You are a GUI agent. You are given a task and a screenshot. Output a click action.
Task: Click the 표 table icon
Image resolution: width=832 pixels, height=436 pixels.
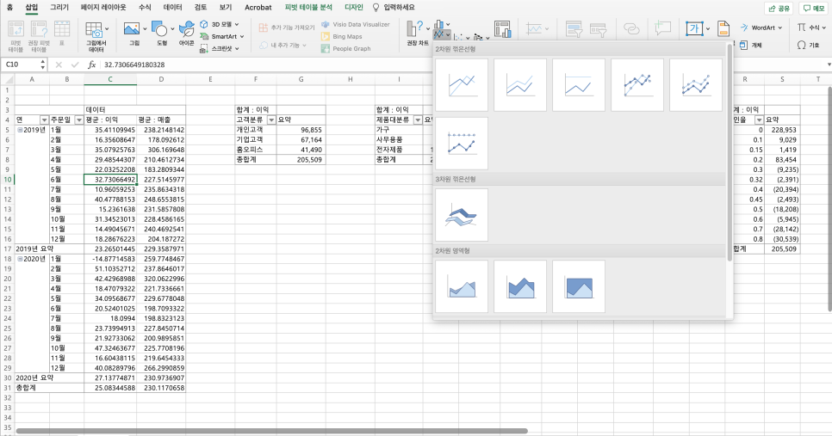point(62,29)
